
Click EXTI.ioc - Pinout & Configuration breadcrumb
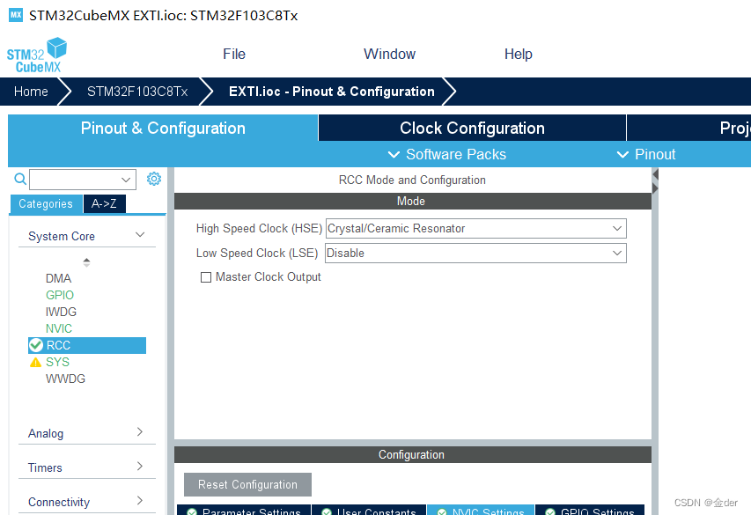(332, 92)
